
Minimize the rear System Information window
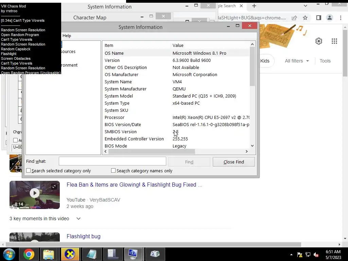(187, 6)
